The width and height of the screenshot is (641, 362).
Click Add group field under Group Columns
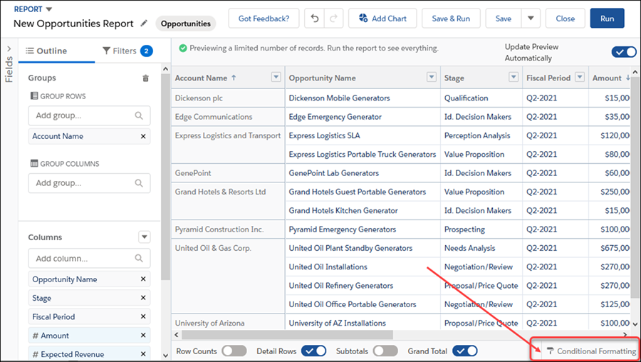89,183
